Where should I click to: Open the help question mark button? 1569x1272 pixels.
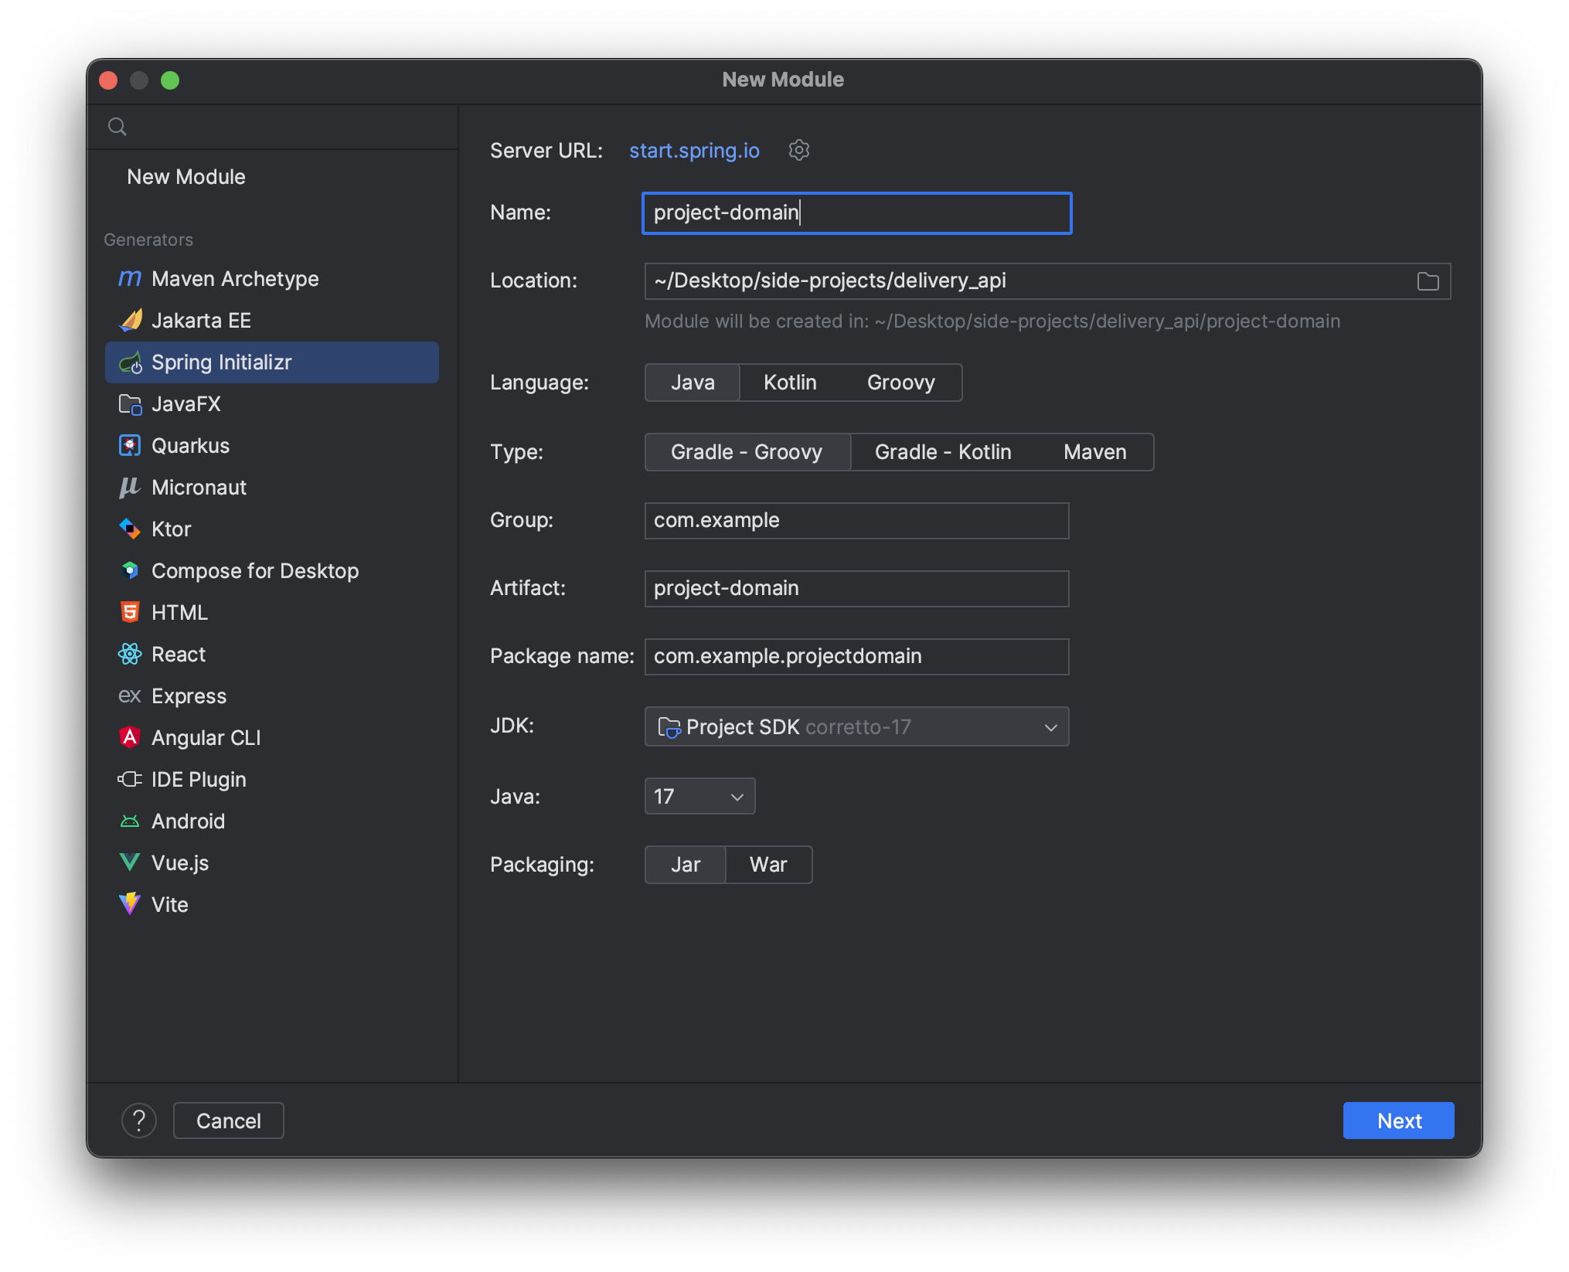139,1121
